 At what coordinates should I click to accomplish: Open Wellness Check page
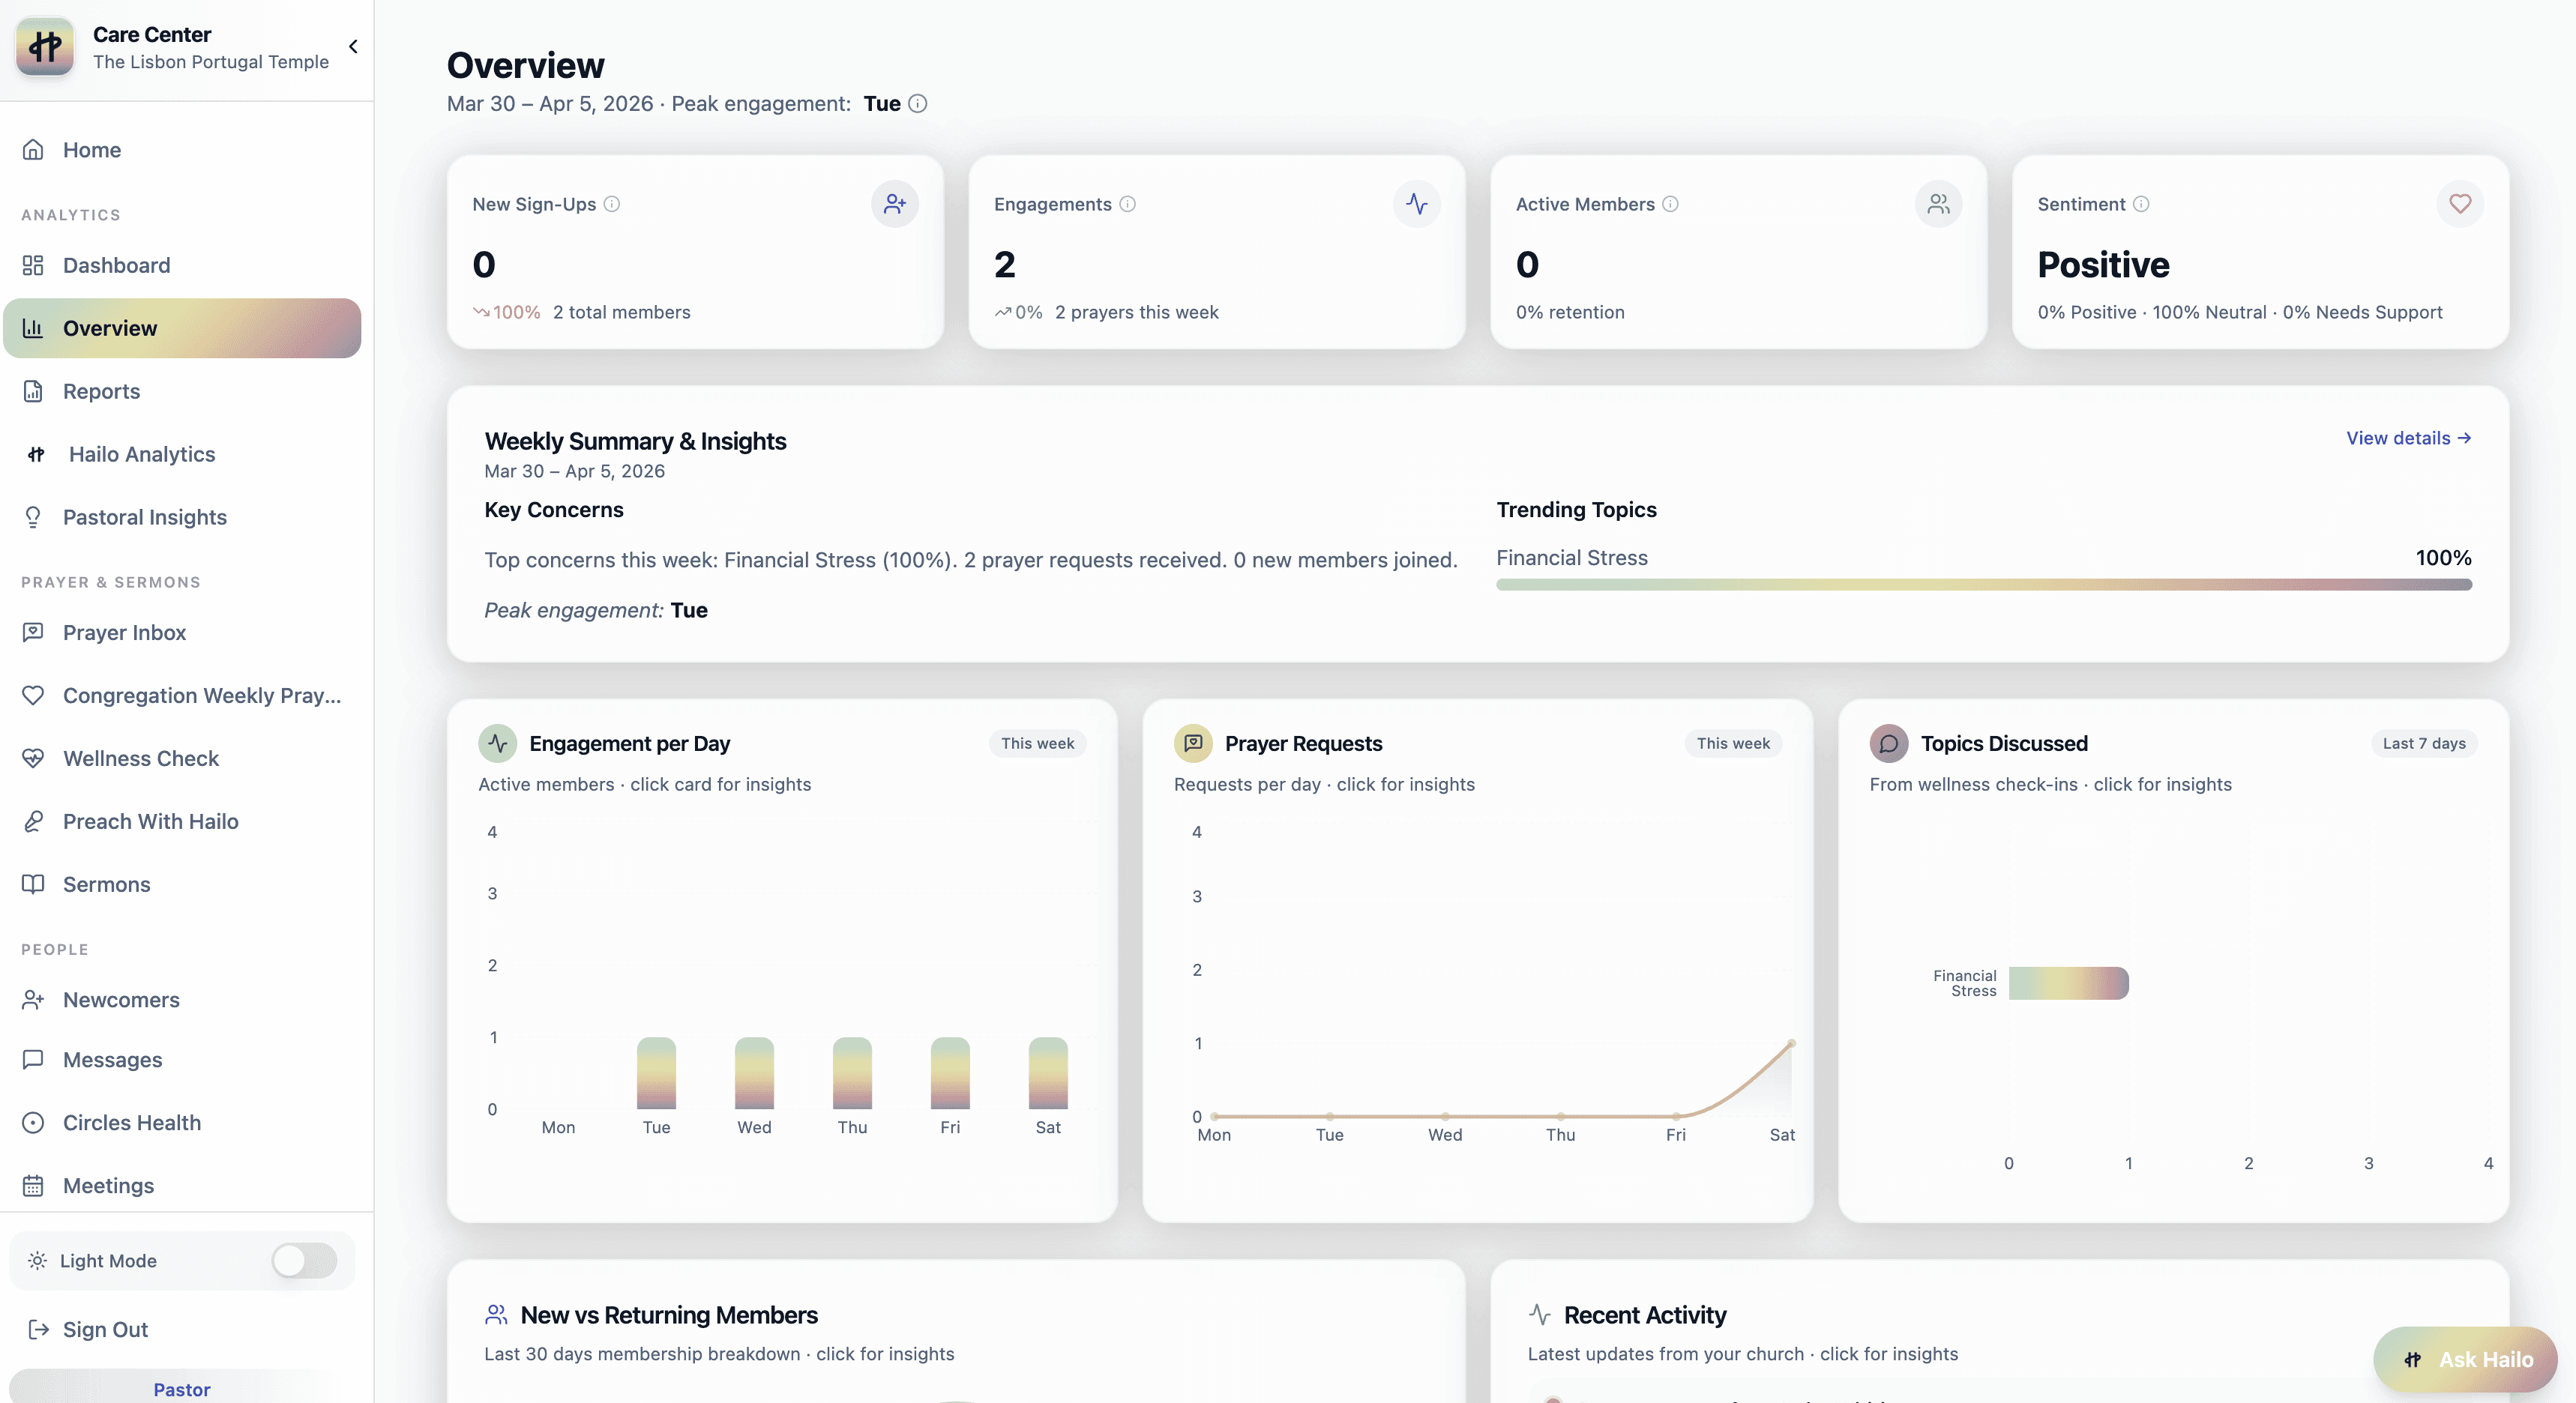point(141,758)
